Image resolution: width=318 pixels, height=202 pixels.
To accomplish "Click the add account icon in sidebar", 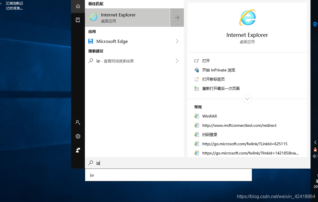I will (78, 122).
